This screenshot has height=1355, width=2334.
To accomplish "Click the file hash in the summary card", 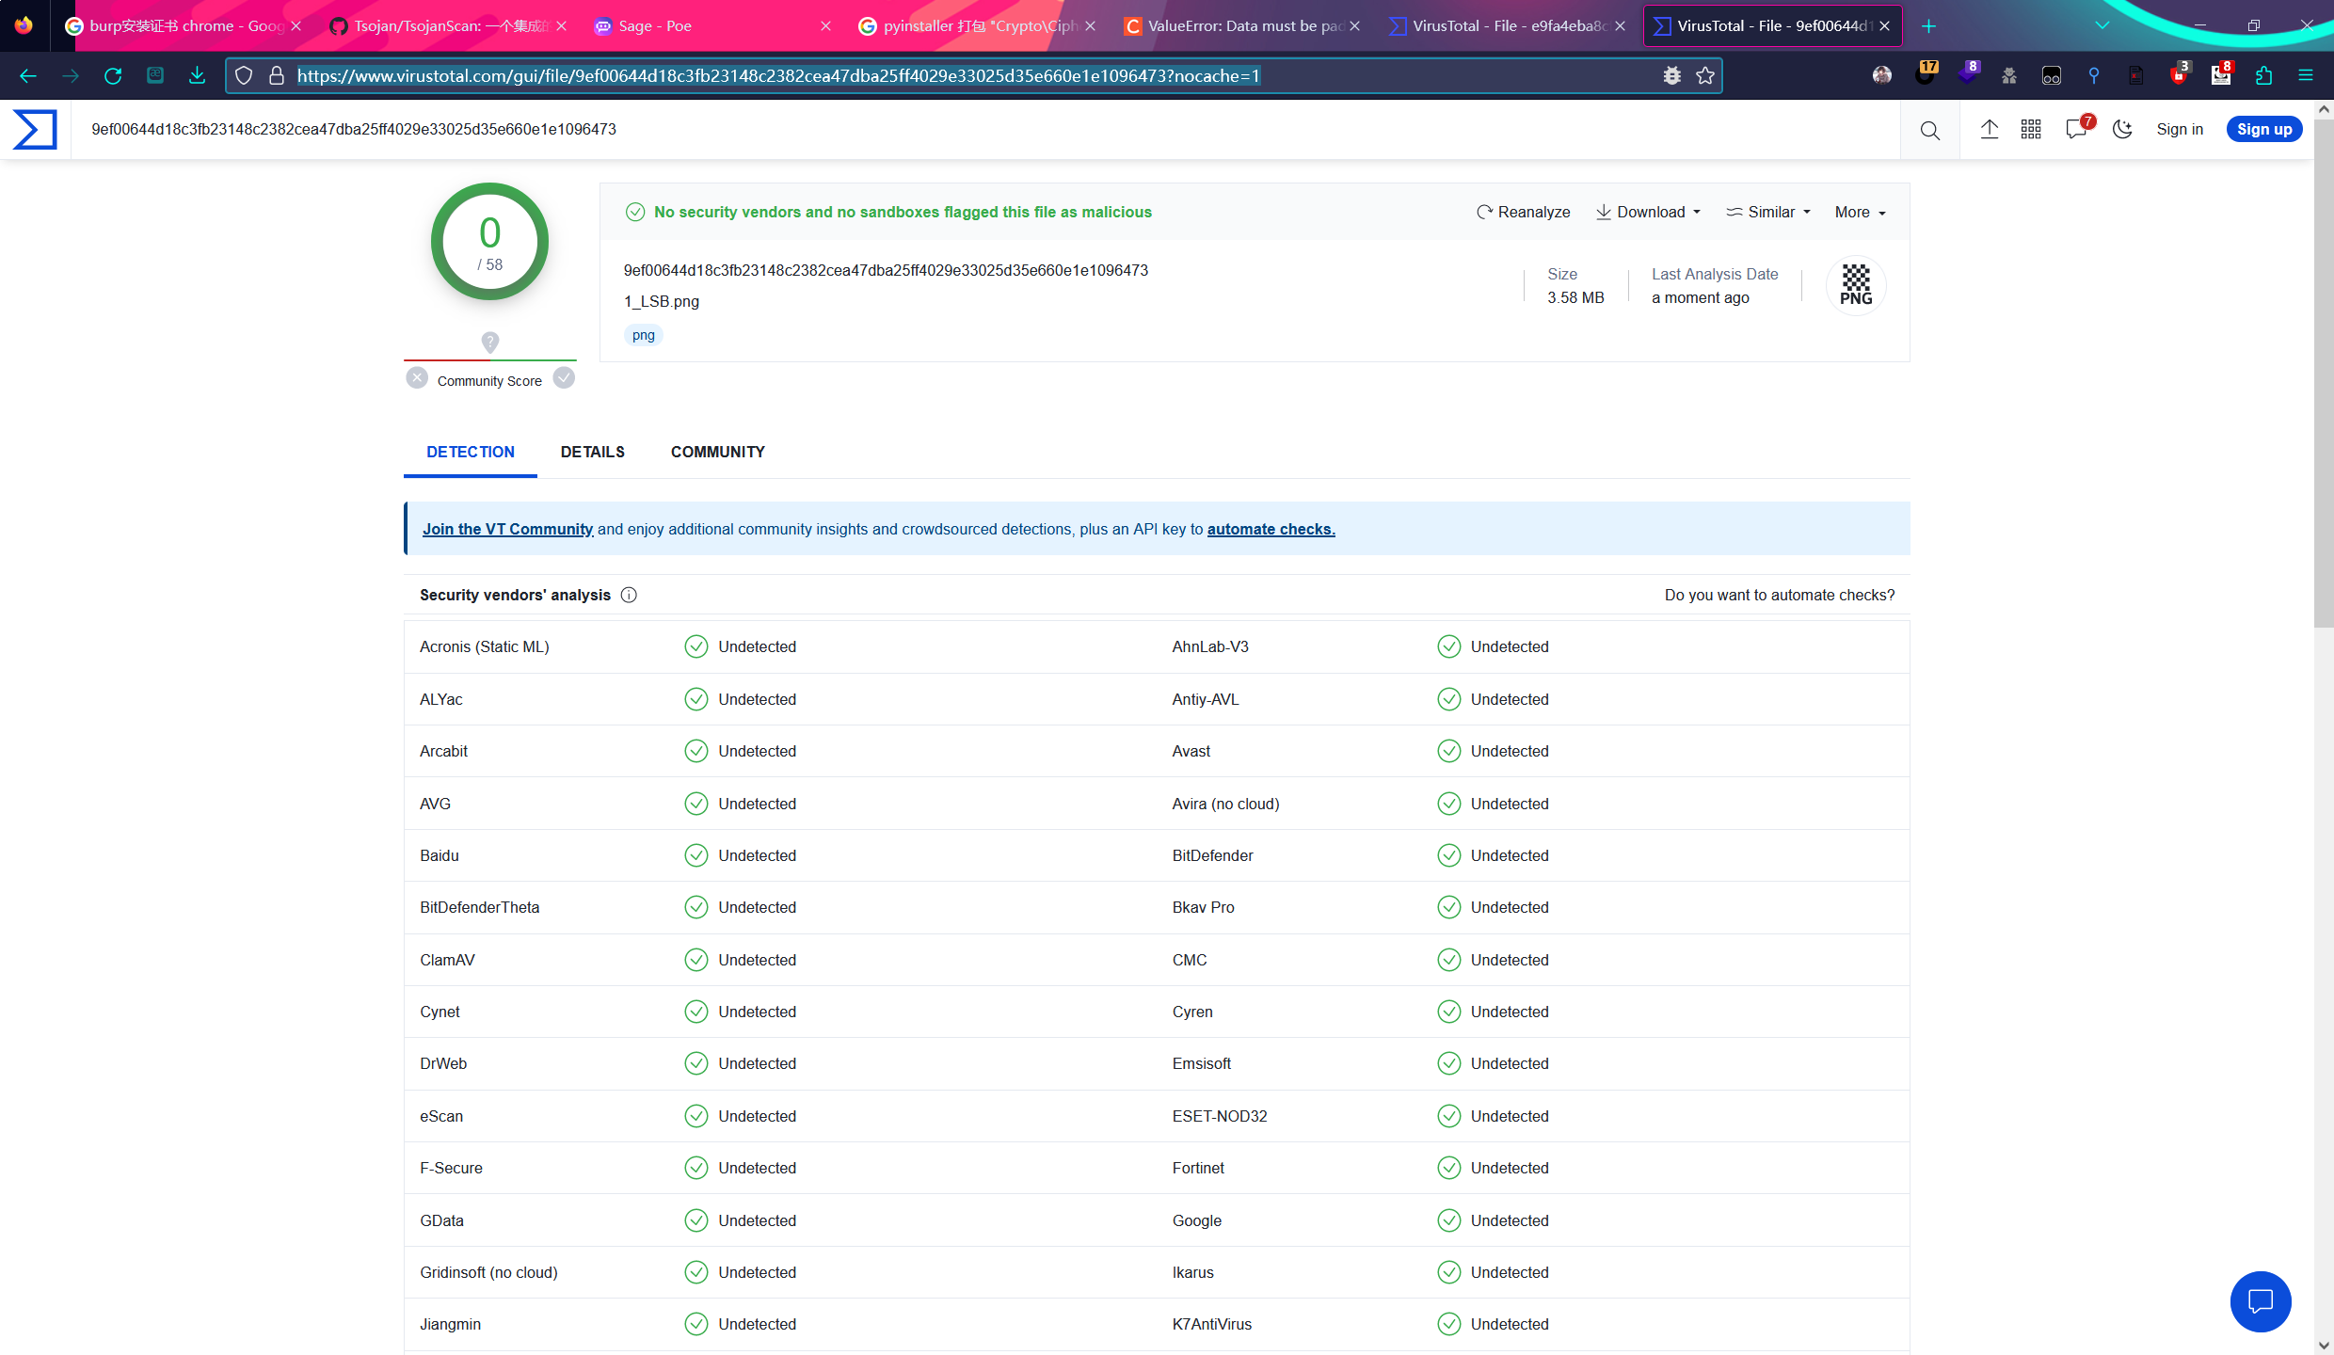I will [886, 270].
